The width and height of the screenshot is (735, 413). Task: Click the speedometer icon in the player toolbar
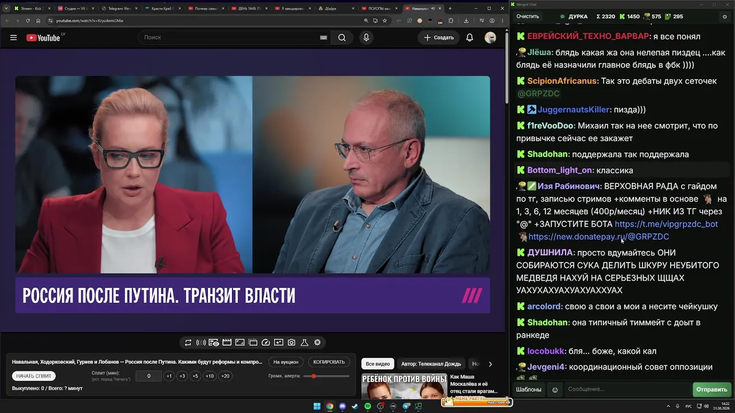(265, 342)
